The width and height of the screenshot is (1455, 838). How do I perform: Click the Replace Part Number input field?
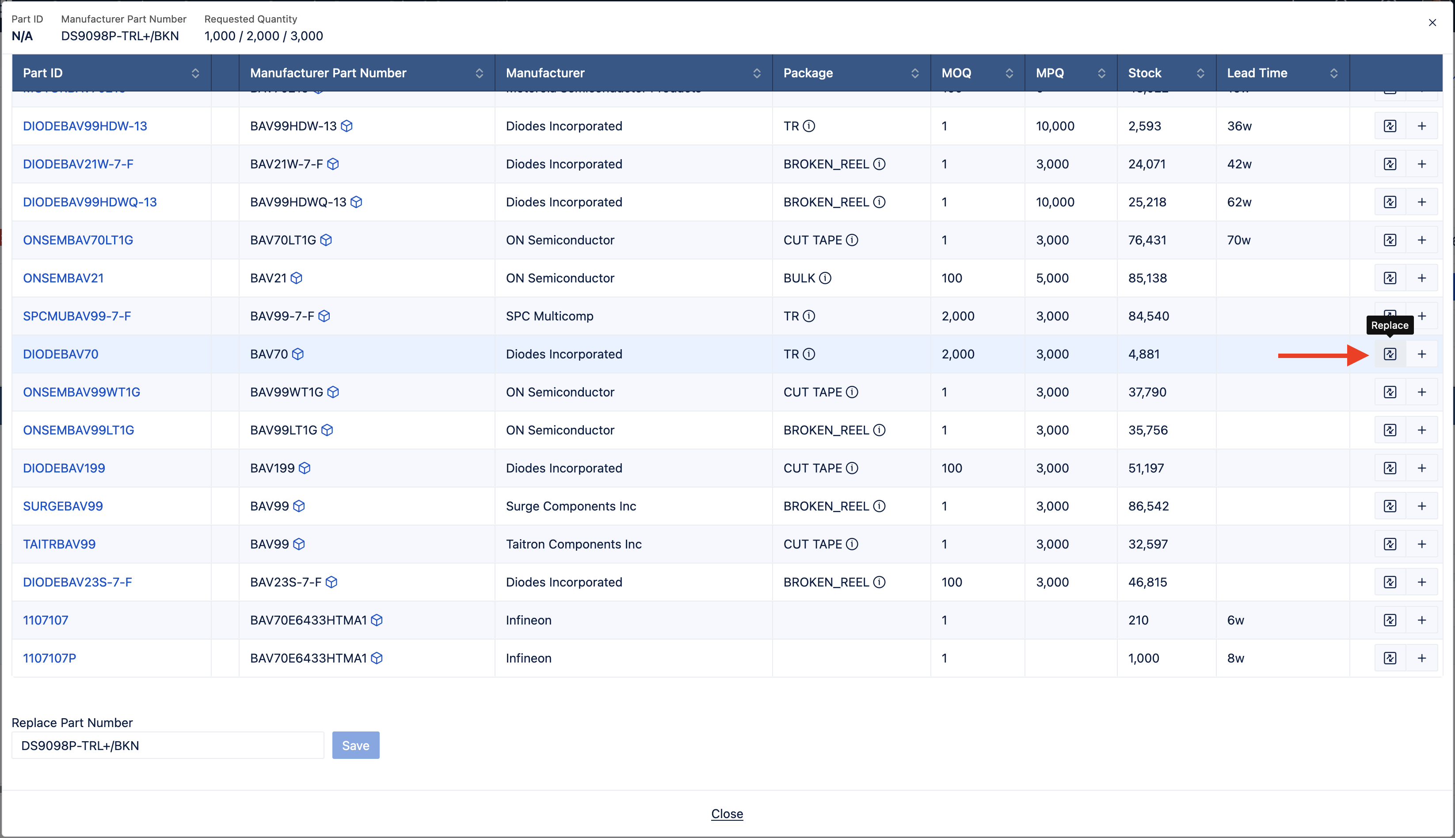[x=168, y=745]
